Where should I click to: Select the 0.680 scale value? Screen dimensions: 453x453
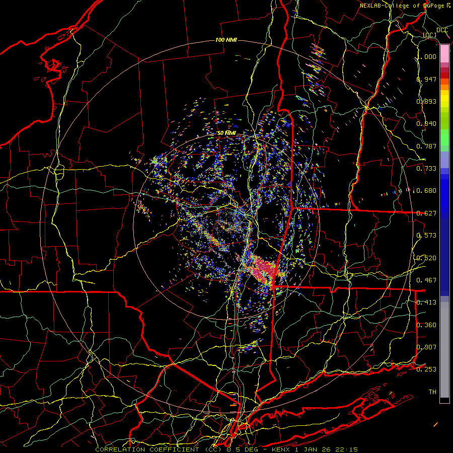coord(426,191)
